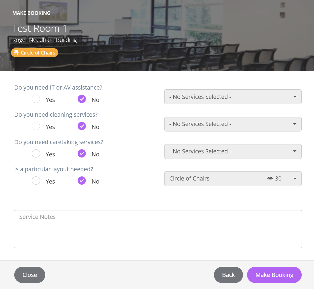Click the "Do you need caretaking services?" label

[x=59, y=142]
